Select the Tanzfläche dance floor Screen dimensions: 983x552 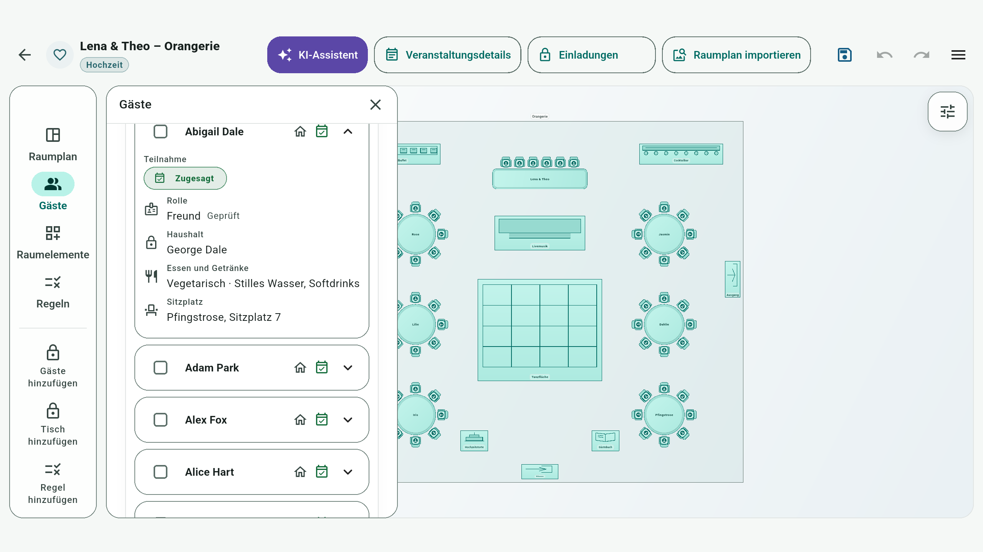539,330
